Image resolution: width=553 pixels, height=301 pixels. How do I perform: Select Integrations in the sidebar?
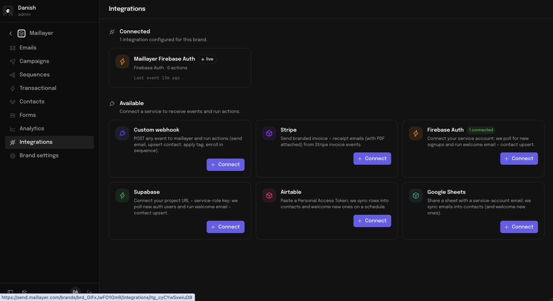49,142
